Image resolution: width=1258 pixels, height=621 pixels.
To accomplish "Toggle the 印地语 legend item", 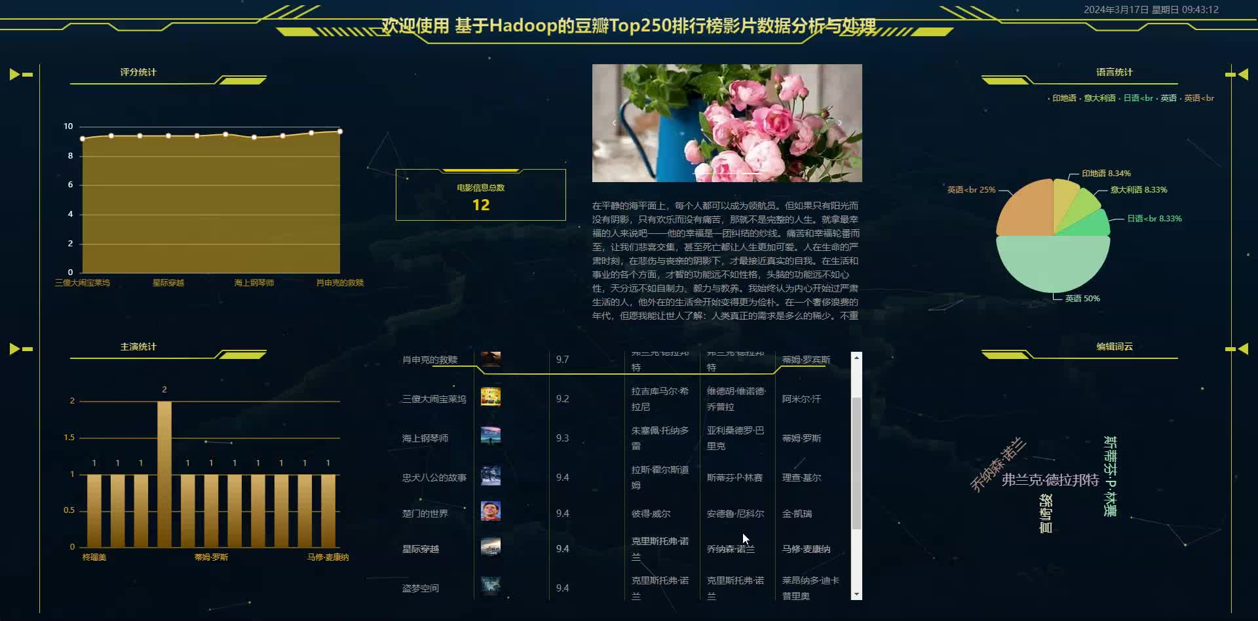I will (x=1062, y=98).
